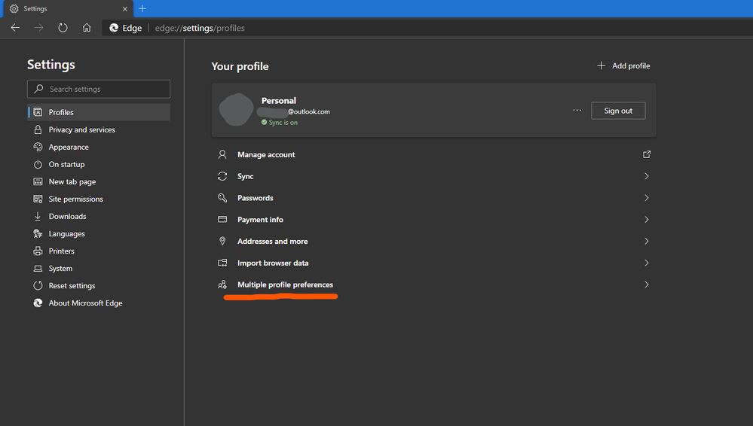Open Manage account link

(433, 154)
